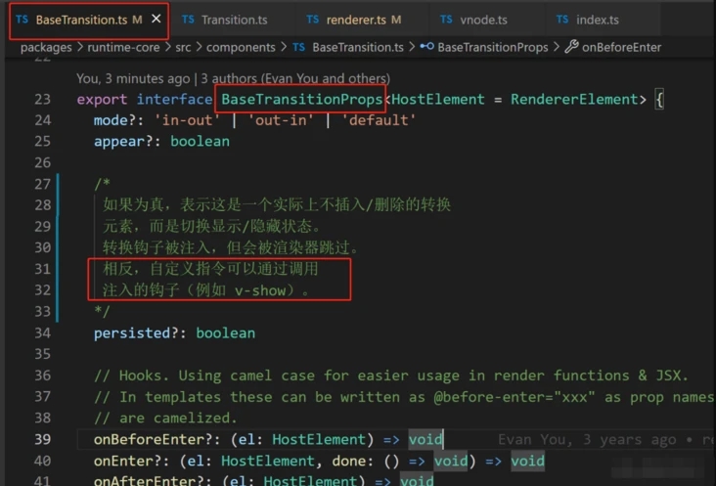Click onBeforeEnter breadcrumb segment
This screenshot has width=716, height=486.
(x=621, y=48)
